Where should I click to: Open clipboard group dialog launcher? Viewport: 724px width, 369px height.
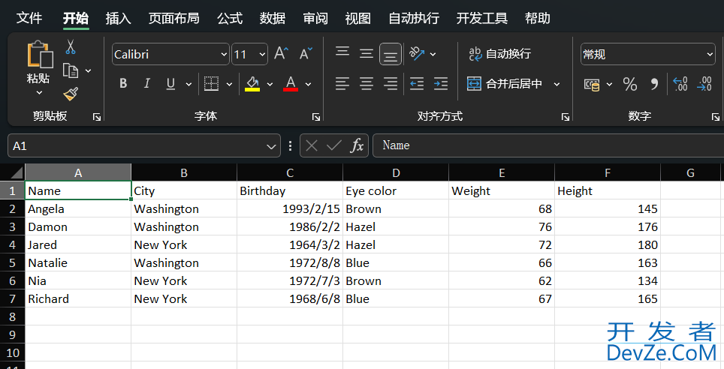(x=96, y=117)
